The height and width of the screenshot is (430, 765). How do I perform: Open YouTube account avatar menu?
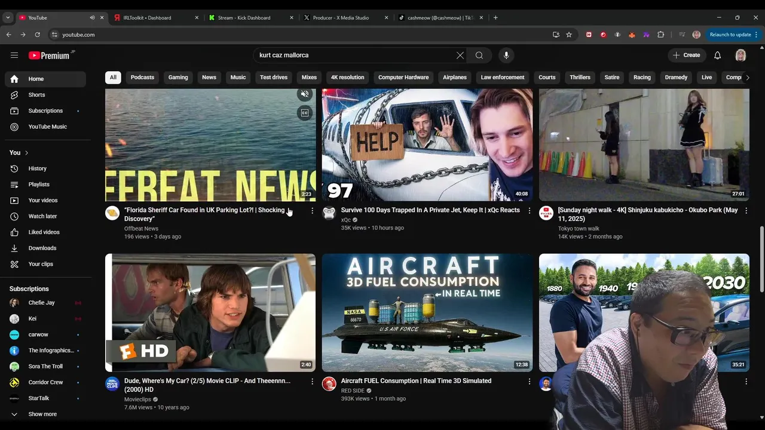click(x=740, y=55)
